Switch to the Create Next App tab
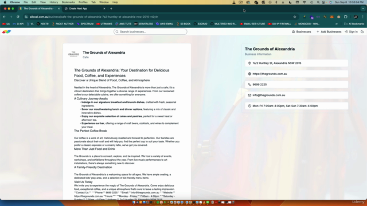Screen dimensions: 367x206 [78, 9]
